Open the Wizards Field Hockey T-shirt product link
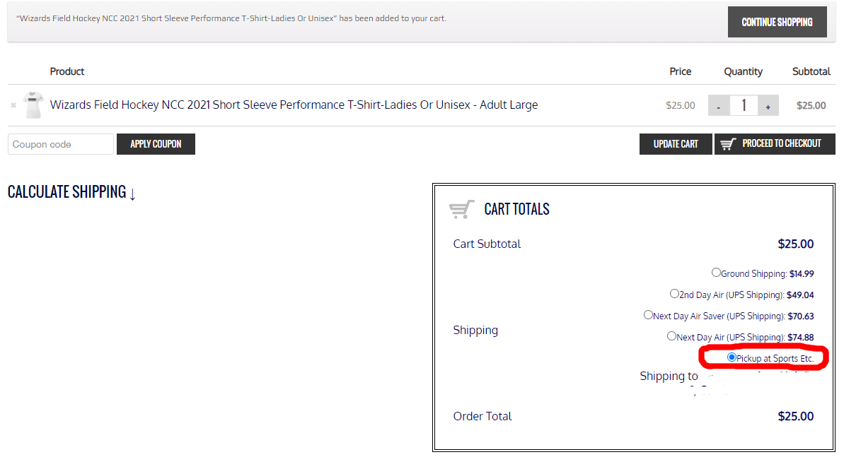This screenshot has height=457, width=844. point(294,105)
